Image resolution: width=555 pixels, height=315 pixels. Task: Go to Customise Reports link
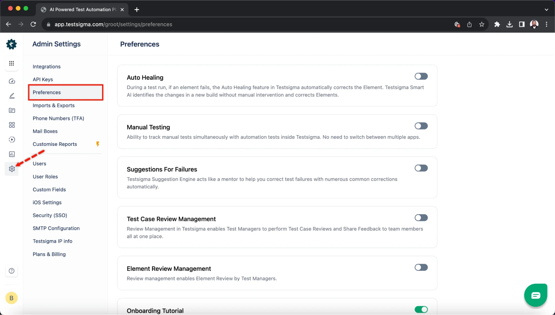(55, 144)
